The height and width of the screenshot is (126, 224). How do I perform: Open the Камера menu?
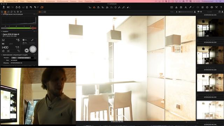coord(73,1)
